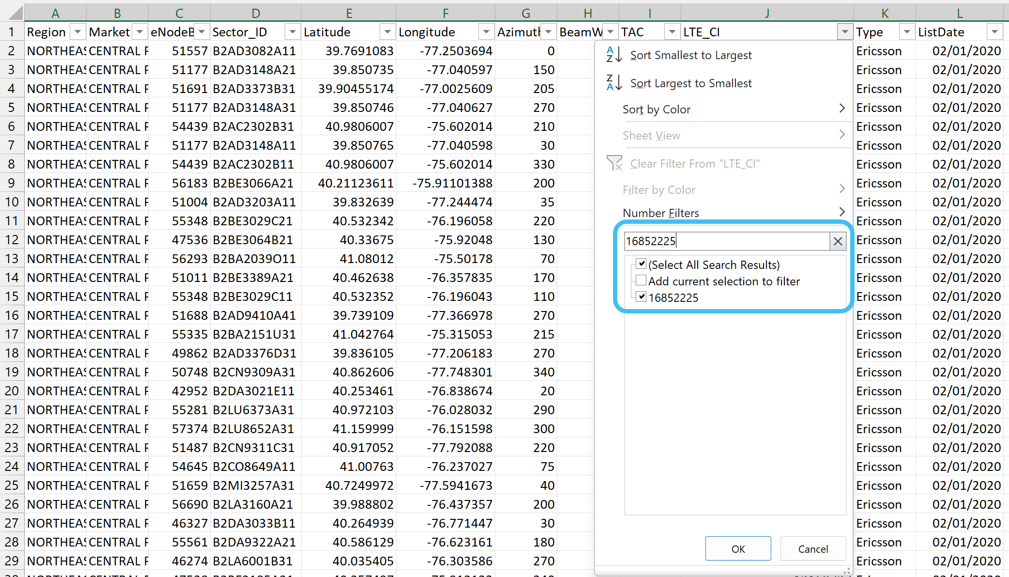Clear the search box with X icon
Image resolution: width=1009 pixels, height=577 pixels.
point(838,241)
